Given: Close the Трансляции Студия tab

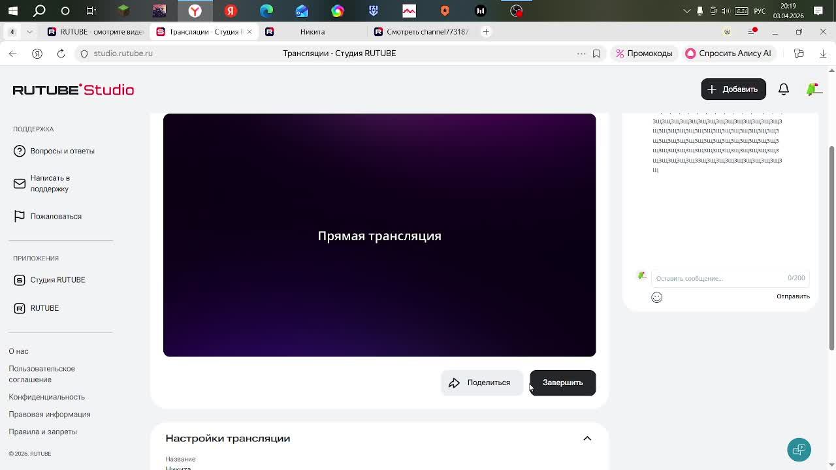Looking at the screenshot, I should pyautogui.click(x=249, y=31).
